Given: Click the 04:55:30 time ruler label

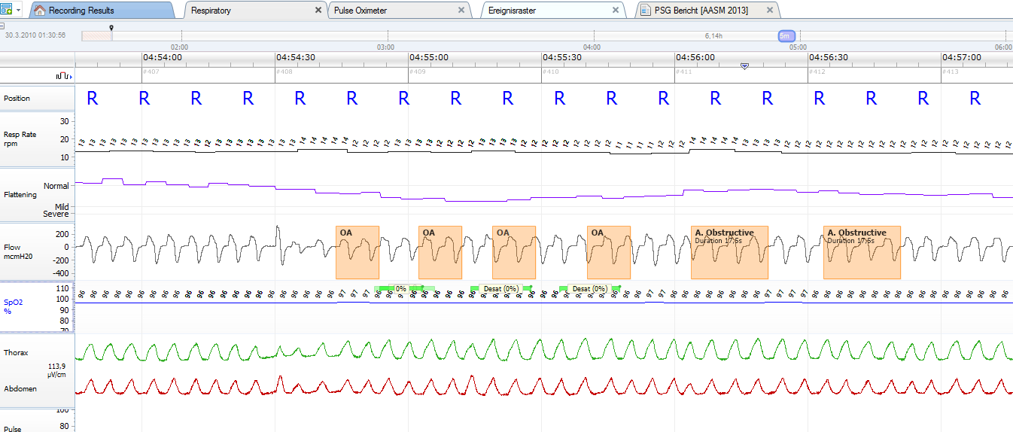Looking at the screenshot, I should [x=561, y=57].
